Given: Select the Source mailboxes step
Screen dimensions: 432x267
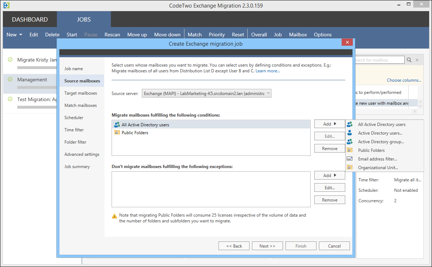Looking at the screenshot, I should [x=82, y=81].
